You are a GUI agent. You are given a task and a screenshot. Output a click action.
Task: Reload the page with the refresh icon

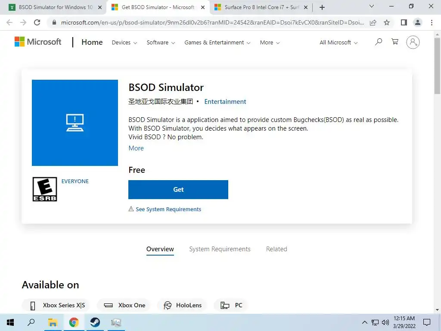click(37, 22)
